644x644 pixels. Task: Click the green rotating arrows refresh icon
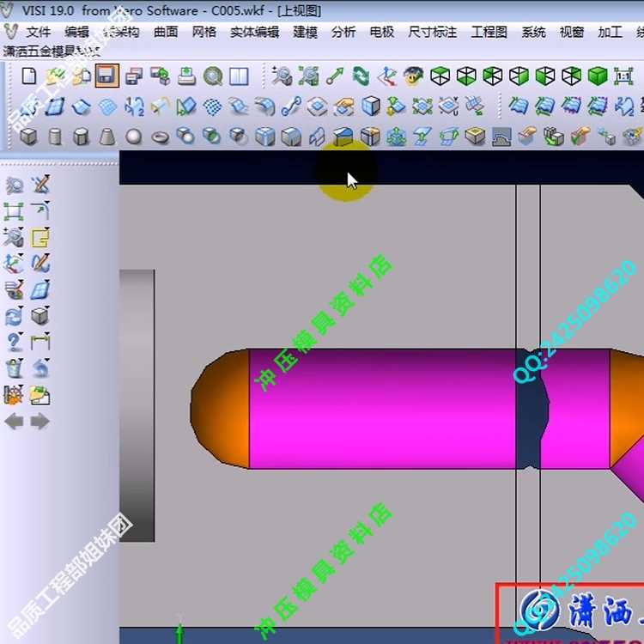361,76
